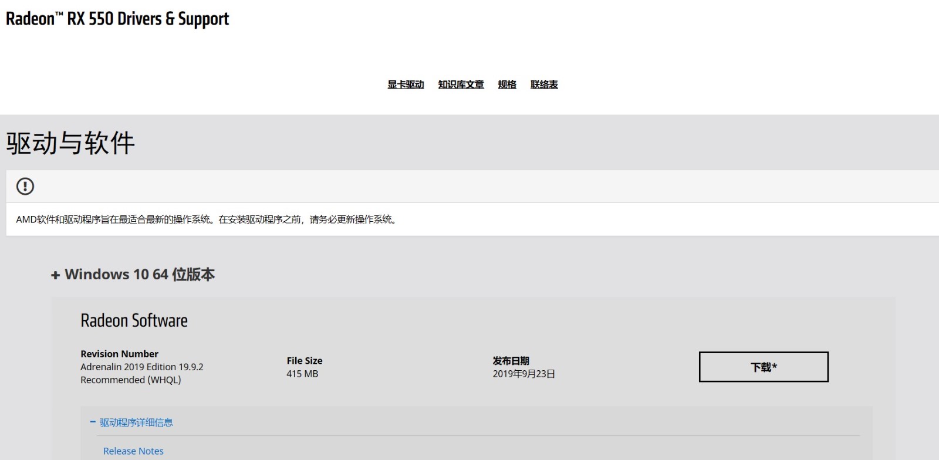Collapse the 驱动程序详细信息 section

131,422
